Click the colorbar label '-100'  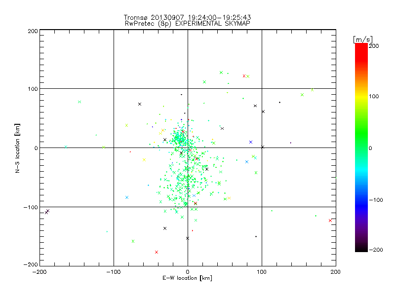[376, 200]
